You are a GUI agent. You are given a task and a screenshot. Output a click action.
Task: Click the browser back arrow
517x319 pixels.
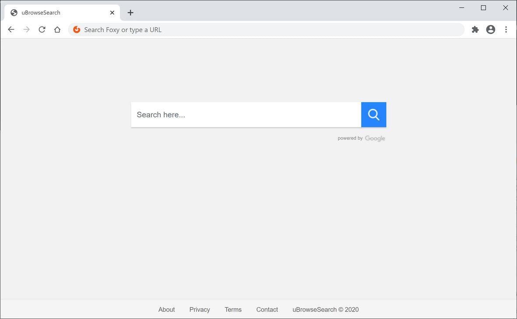coord(11,29)
